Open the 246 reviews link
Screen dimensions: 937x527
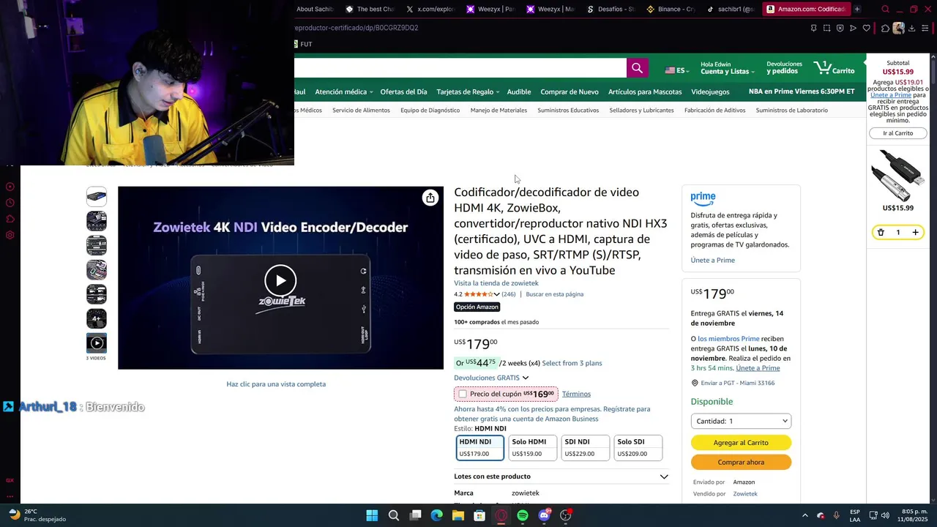[x=509, y=294]
